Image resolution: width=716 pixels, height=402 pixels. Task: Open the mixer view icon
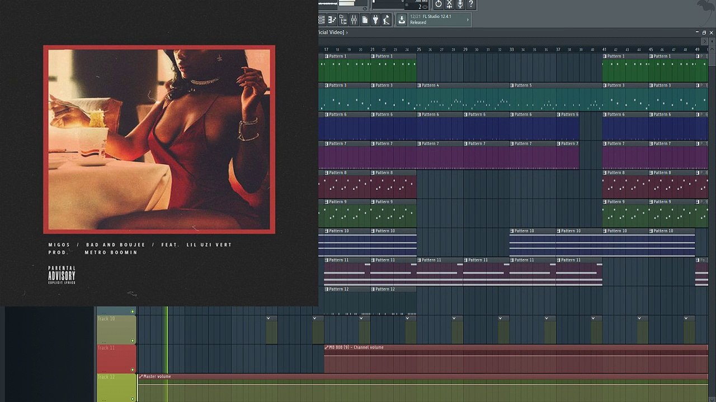(354, 20)
